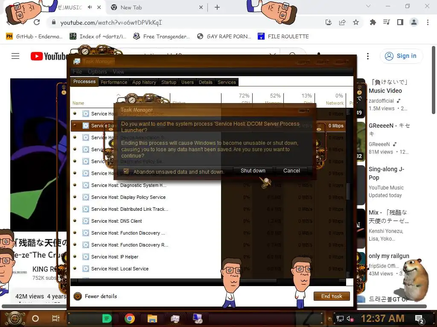Uncheck Abandon unsaved data and shut down
Image resolution: width=437 pixels, height=327 pixels.
126,171
